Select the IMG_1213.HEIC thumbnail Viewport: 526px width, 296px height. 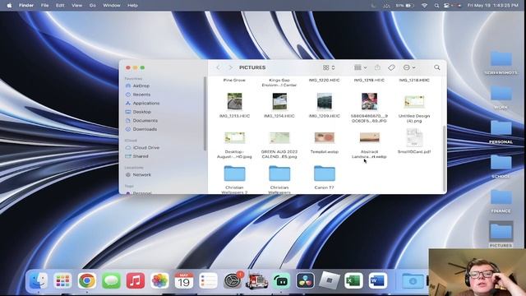234,101
